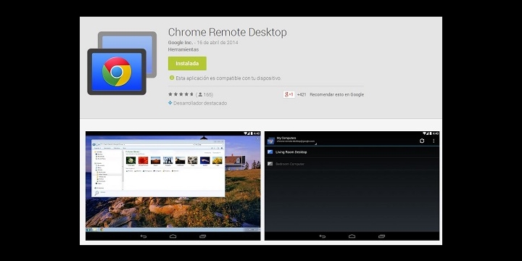
Task: Select Living Room Desktop entry
Action: click(x=352, y=152)
